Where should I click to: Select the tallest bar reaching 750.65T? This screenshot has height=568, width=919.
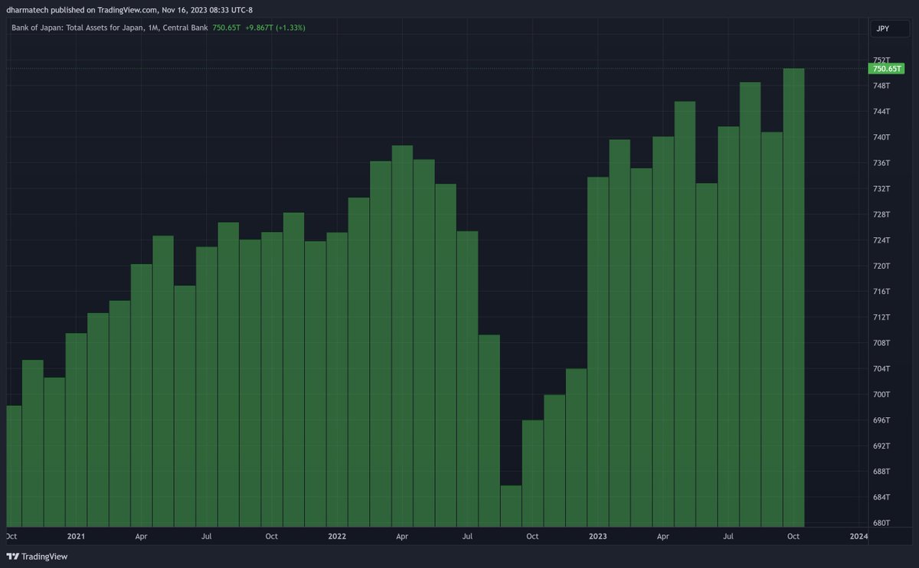(794, 297)
